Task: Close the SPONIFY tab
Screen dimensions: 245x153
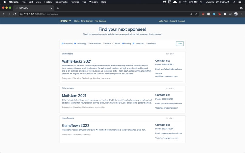Action: [51, 8]
